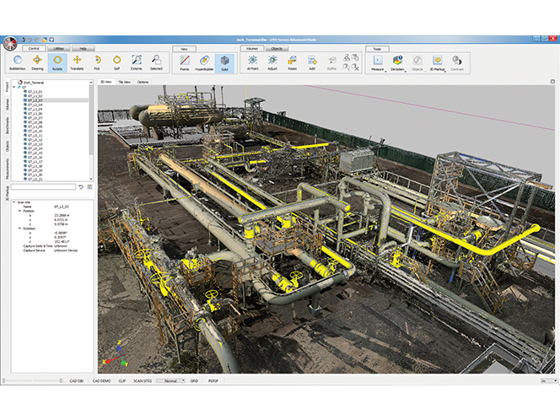Open the Tile View tab

[124, 82]
